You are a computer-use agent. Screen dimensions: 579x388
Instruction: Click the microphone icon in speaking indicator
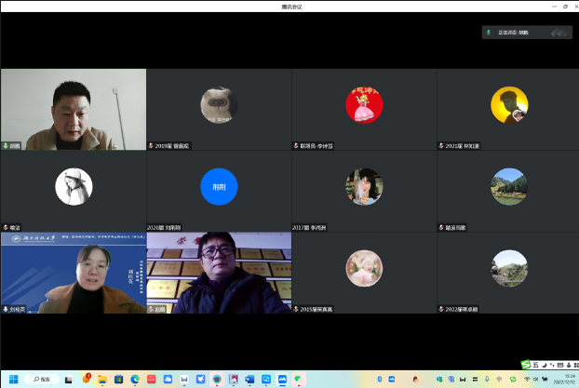point(491,33)
